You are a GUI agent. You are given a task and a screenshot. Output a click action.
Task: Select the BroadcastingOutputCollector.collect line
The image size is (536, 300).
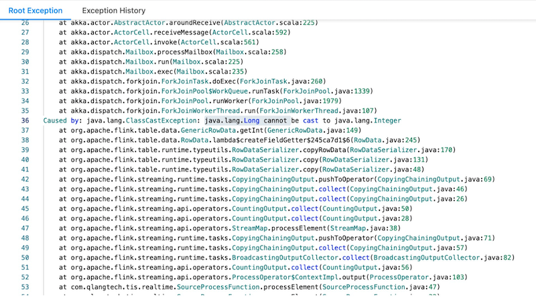coord(287,258)
